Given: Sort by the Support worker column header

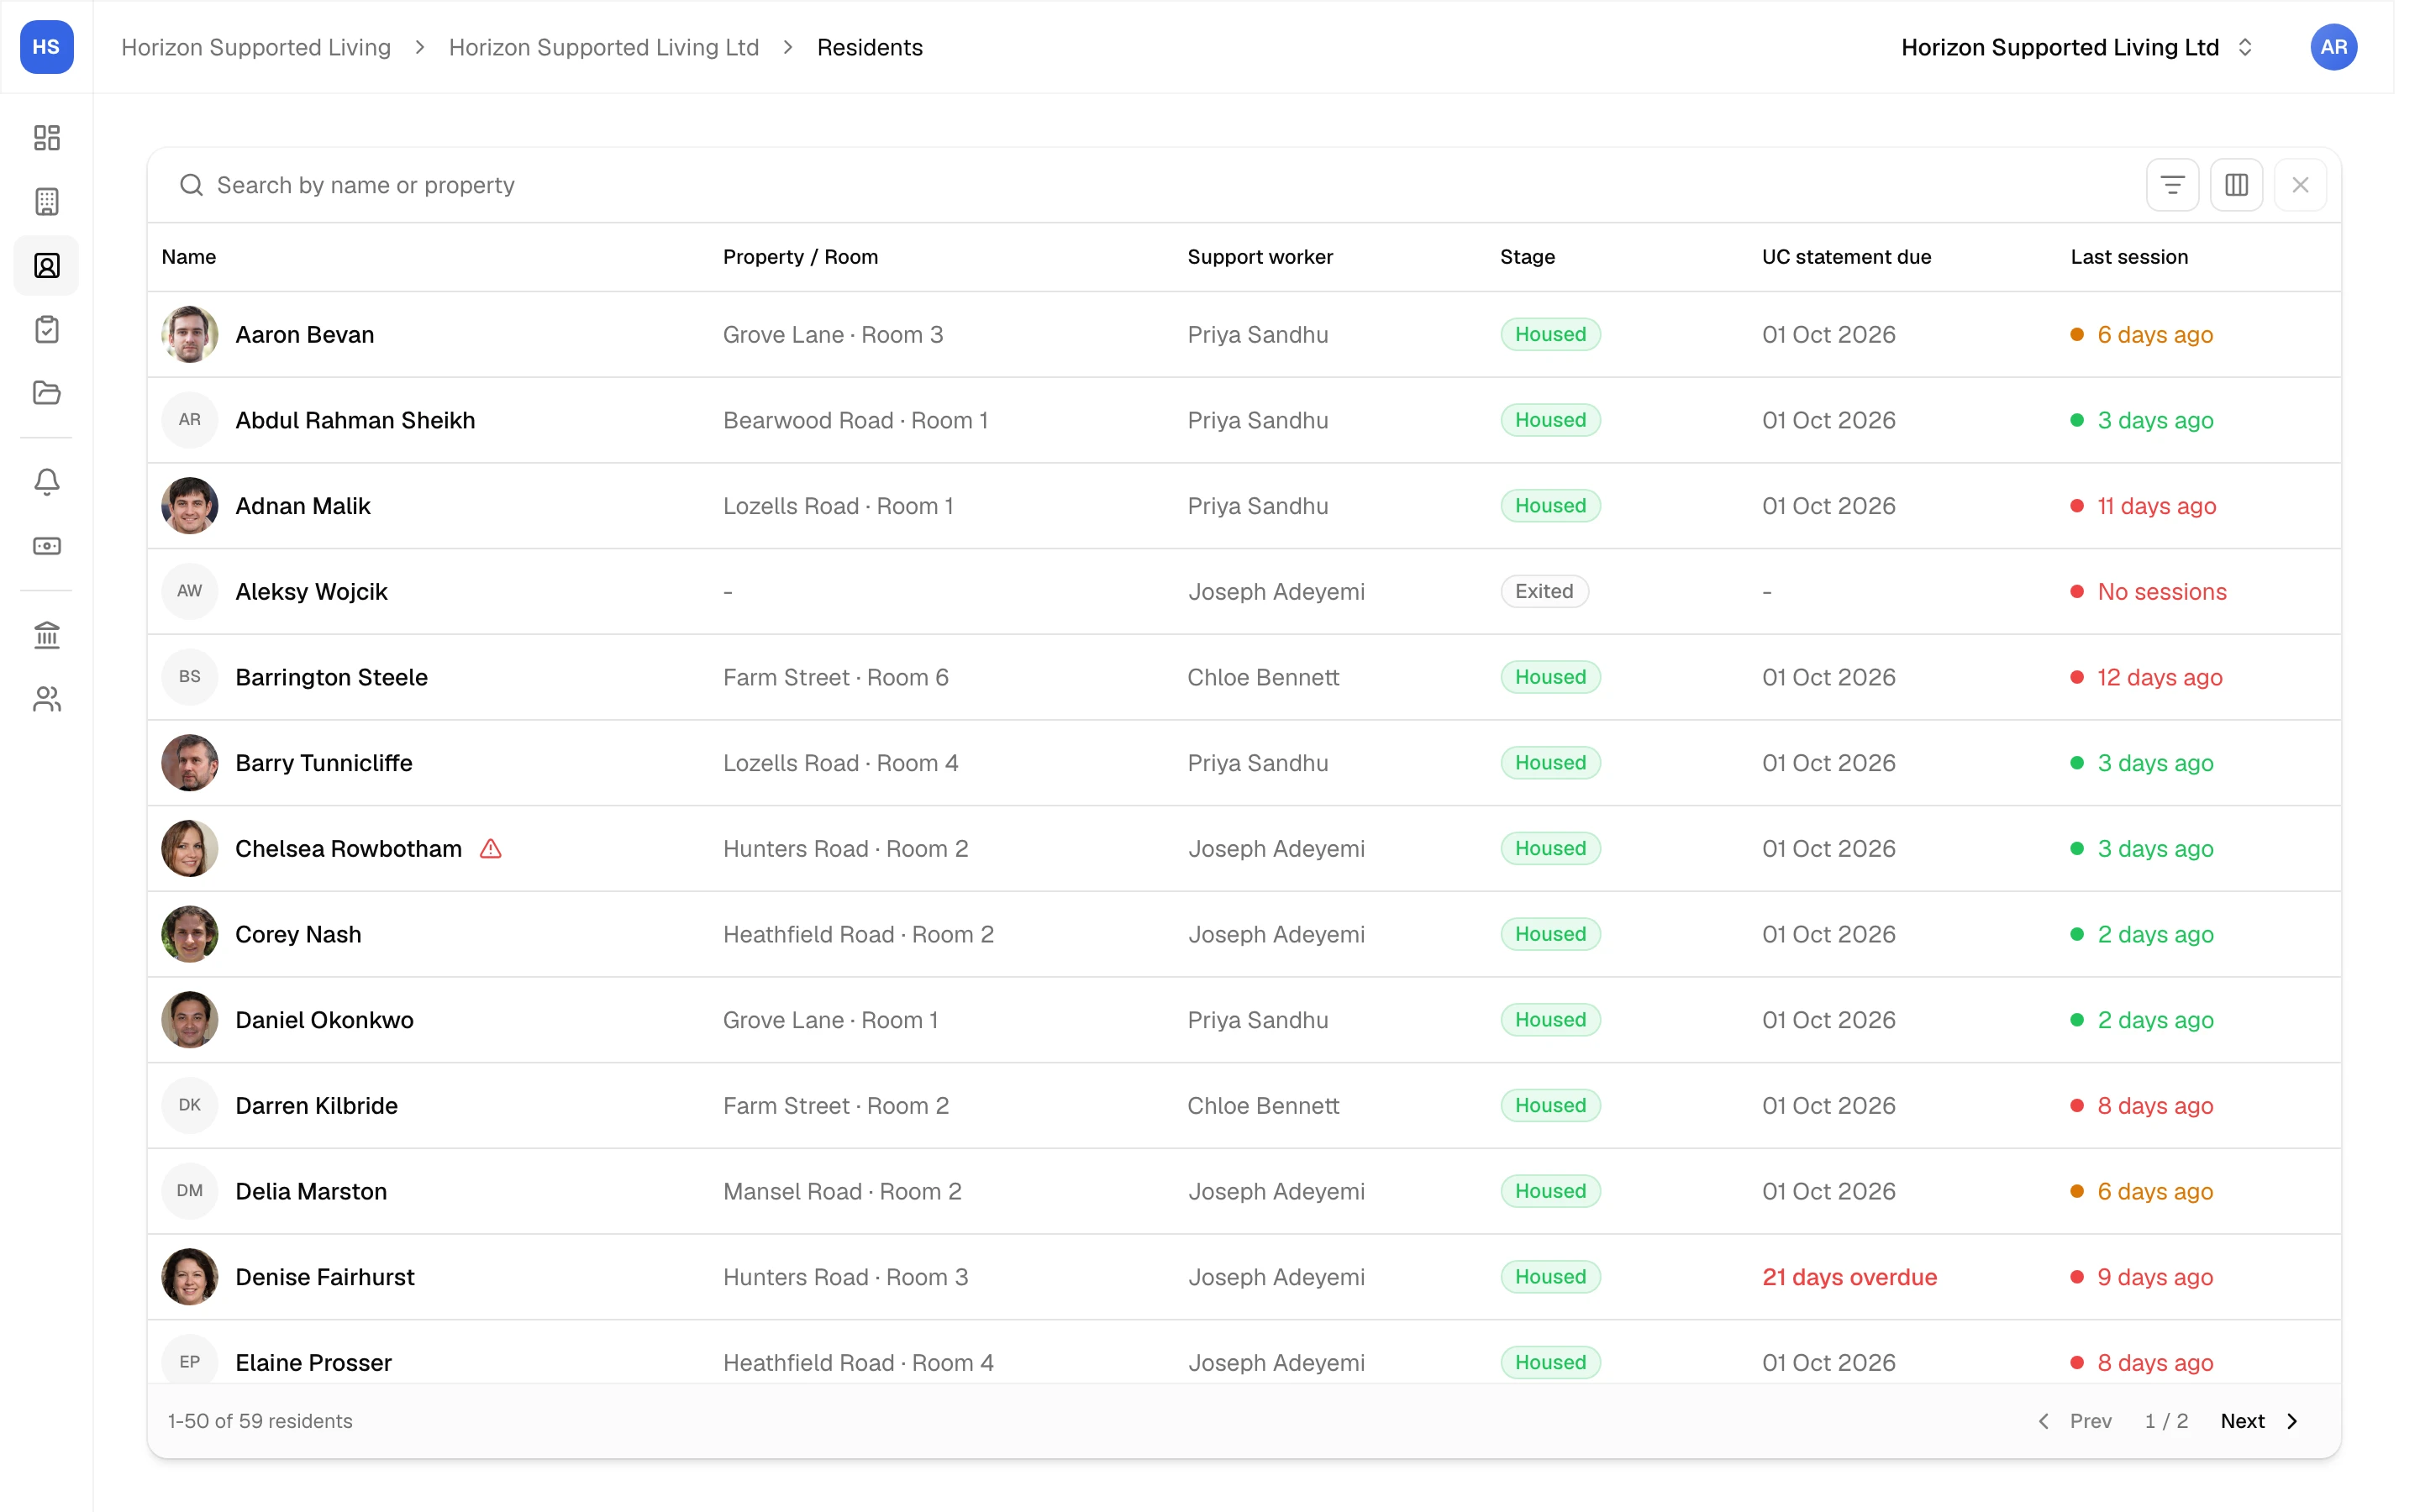Looking at the screenshot, I should (x=1260, y=257).
